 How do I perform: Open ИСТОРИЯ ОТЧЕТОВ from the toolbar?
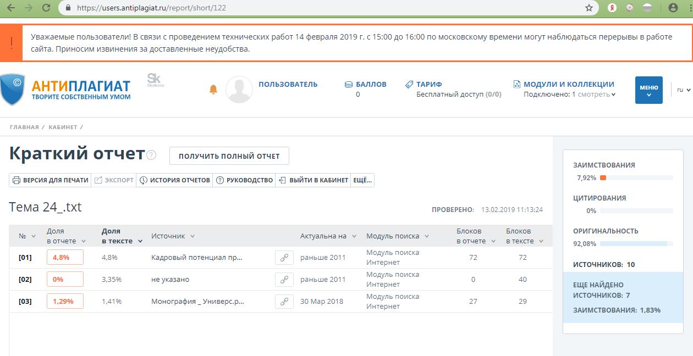click(x=174, y=180)
